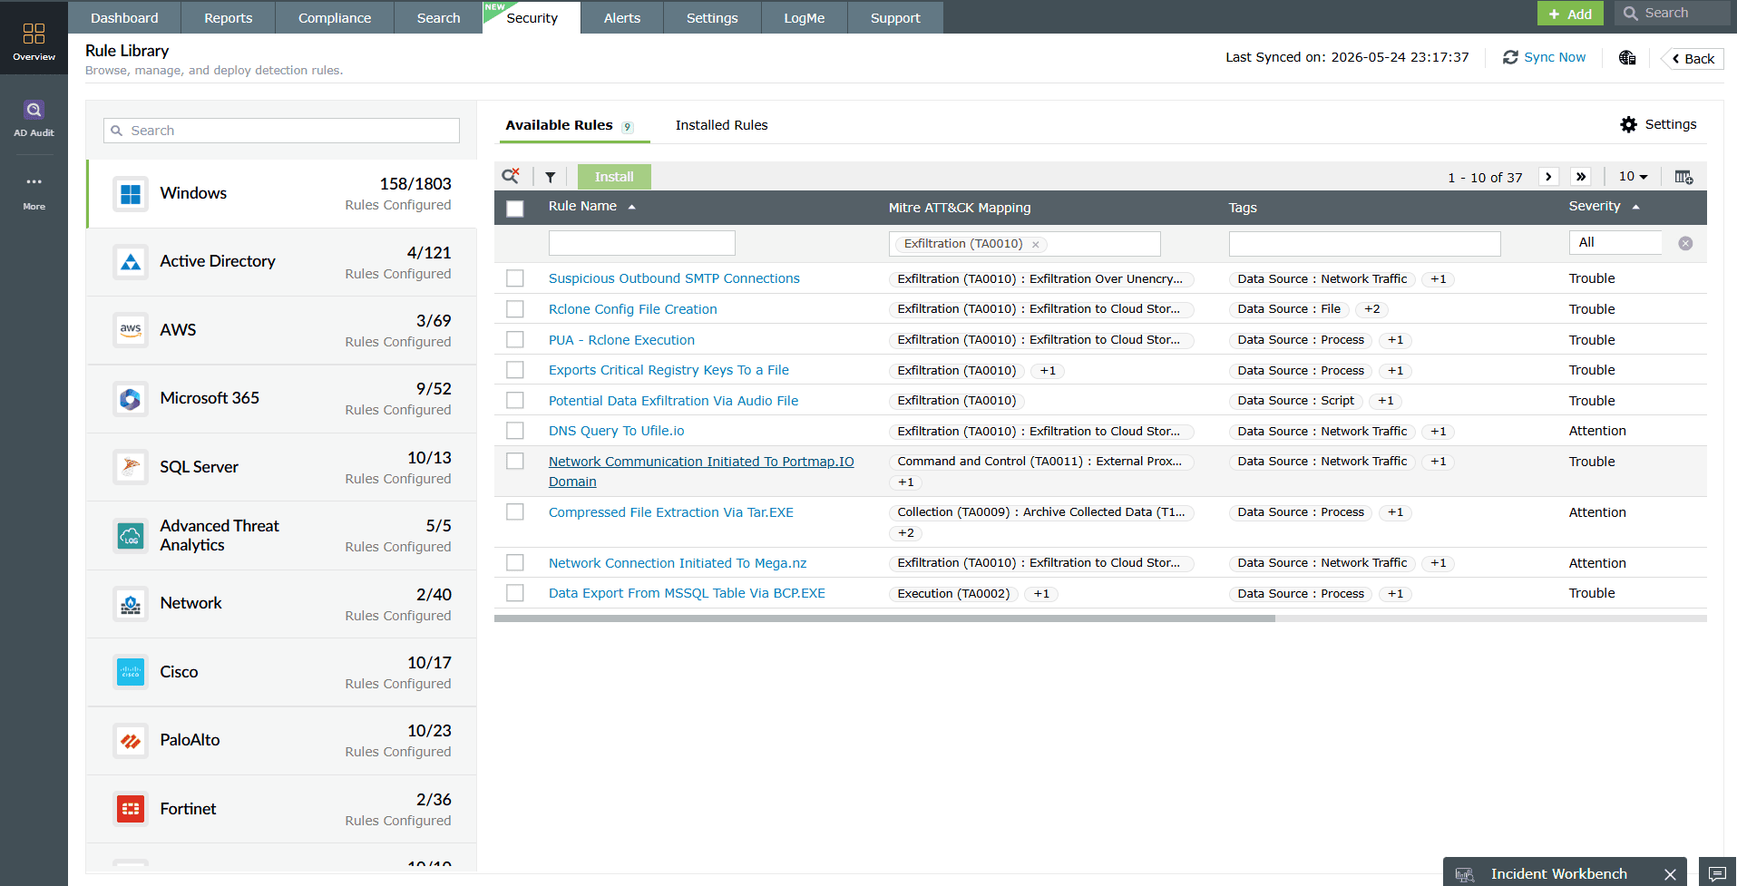Open the column chooser icon
Viewport: 1737px width, 886px height.
pos(1683,177)
